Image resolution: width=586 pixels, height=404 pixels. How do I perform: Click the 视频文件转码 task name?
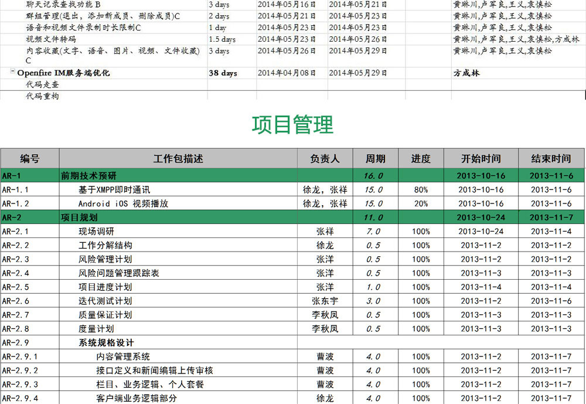pos(51,39)
